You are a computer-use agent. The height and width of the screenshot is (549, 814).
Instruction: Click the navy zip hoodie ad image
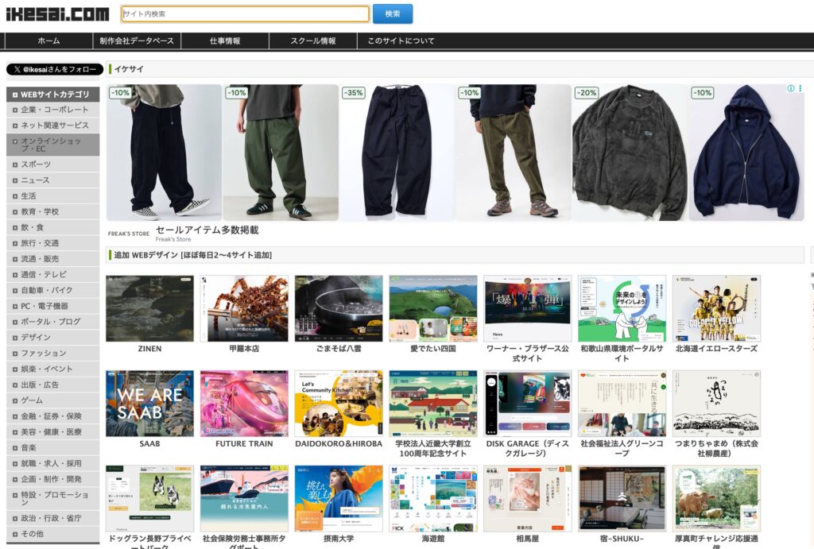[746, 152]
